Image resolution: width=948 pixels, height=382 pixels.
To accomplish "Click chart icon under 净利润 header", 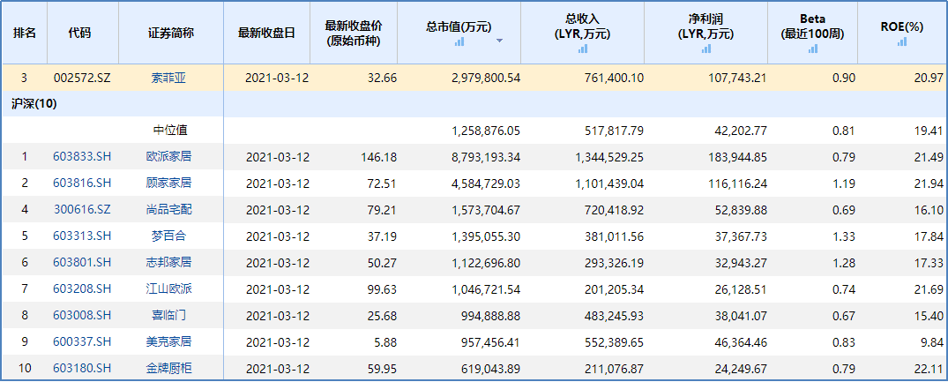I will tap(706, 49).
